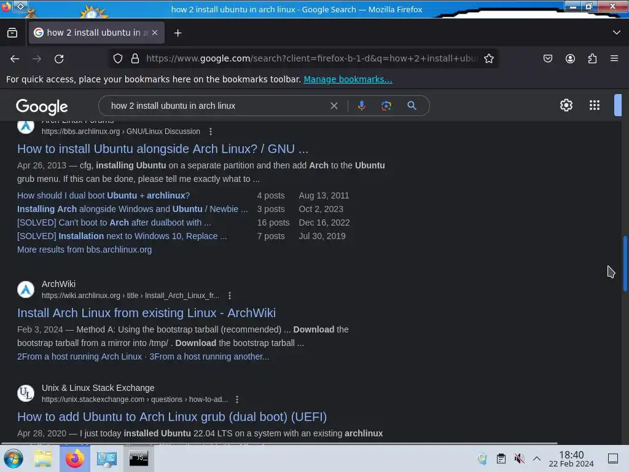629x472 pixels.
Task: Click the Arch Linux Forums favicon
Action: 26,126
